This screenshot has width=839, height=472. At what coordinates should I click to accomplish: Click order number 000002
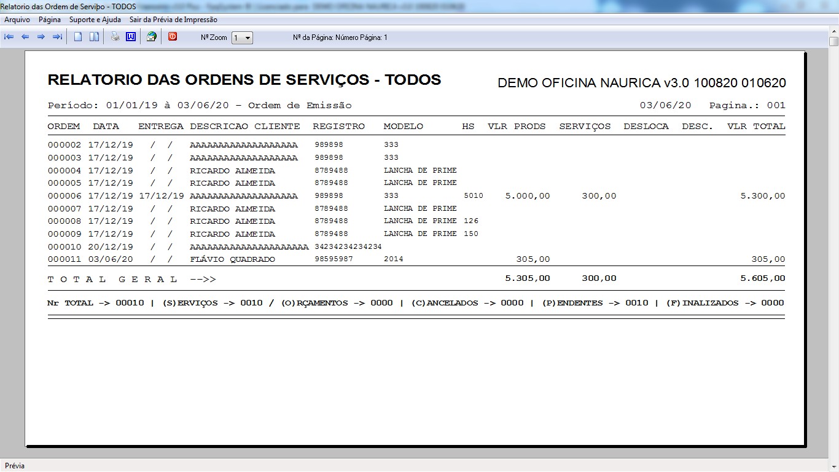pyautogui.click(x=64, y=145)
